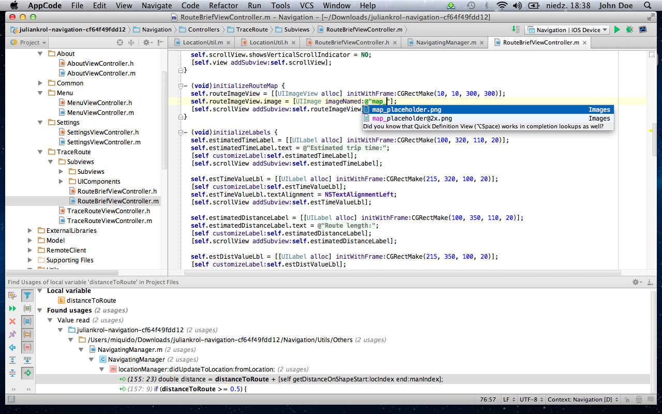Expand all usages tree nodes

pos(12,360)
